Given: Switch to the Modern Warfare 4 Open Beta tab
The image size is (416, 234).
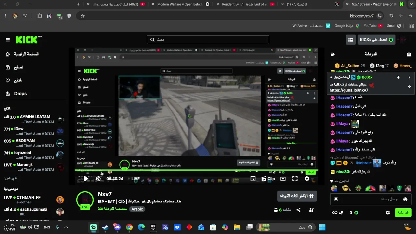Looking at the screenshot, I should [x=181, y=4].
